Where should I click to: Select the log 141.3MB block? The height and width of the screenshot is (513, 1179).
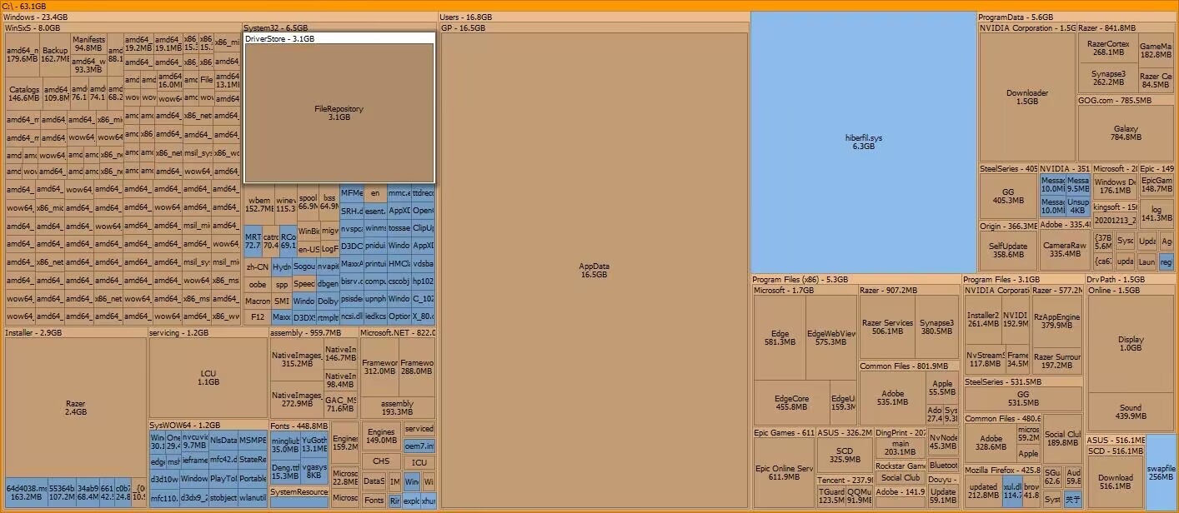pyautogui.click(x=1156, y=213)
